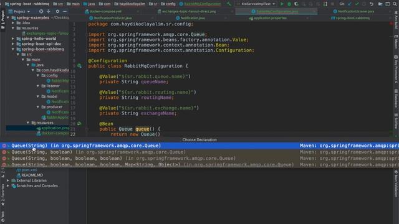Expand the .idea folder
This screenshot has width=399, height=224.
(x=13, y=23)
